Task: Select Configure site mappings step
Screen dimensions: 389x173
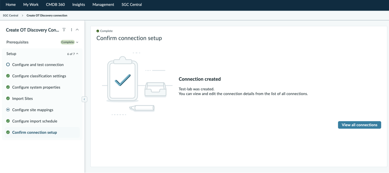Action: pyautogui.click(x=33, y=110)
